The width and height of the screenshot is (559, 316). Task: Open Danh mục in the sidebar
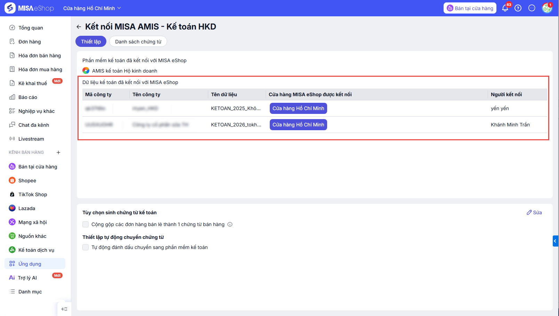35,292
